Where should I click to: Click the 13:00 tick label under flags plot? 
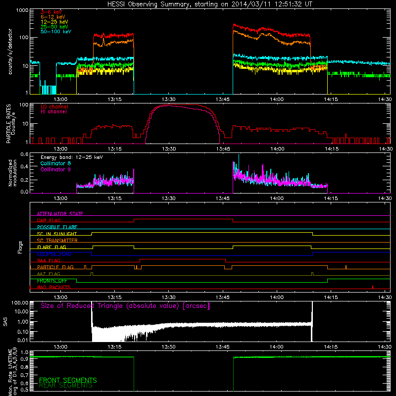[60, 297]
